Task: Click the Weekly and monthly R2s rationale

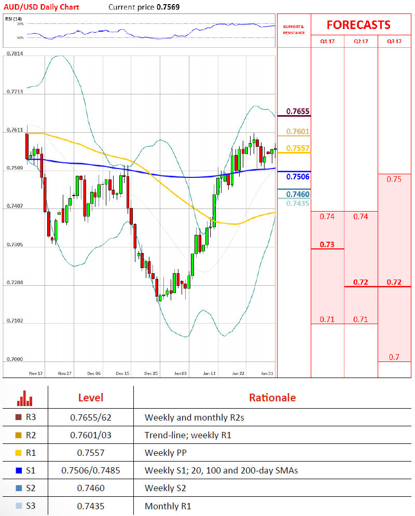Action: tap(195, 417)
